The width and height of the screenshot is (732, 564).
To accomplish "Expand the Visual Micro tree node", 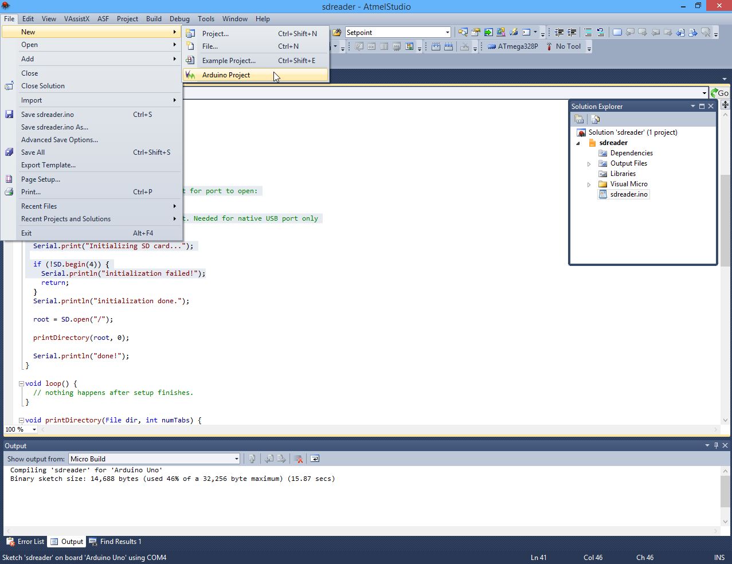I will pyautogui.click(x=589, y=185).
